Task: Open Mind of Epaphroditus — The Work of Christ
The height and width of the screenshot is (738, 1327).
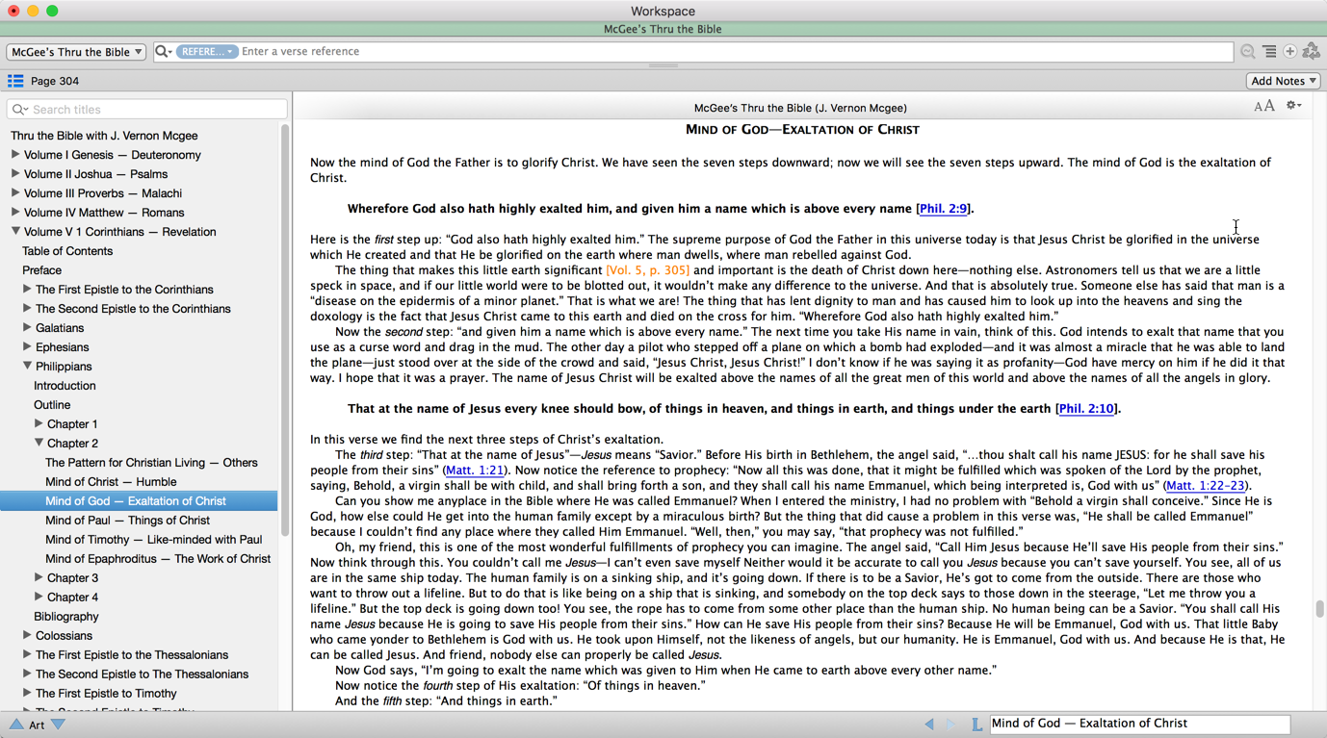Action: point(158,559)
